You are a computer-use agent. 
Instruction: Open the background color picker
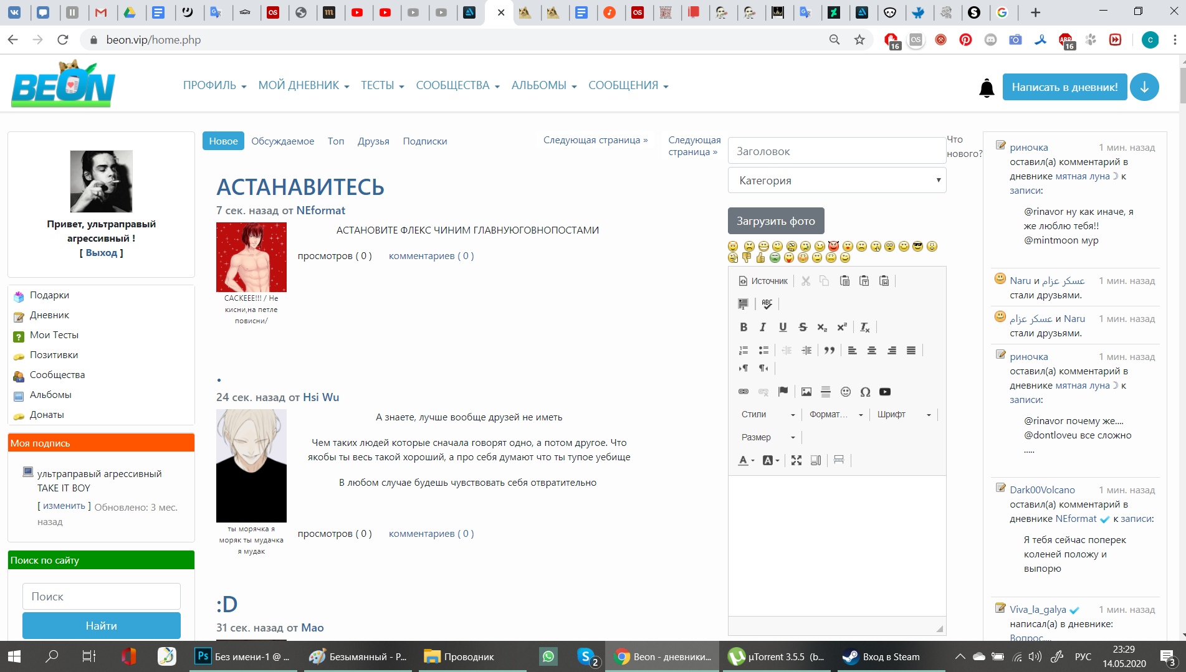(x=771, y=460)
